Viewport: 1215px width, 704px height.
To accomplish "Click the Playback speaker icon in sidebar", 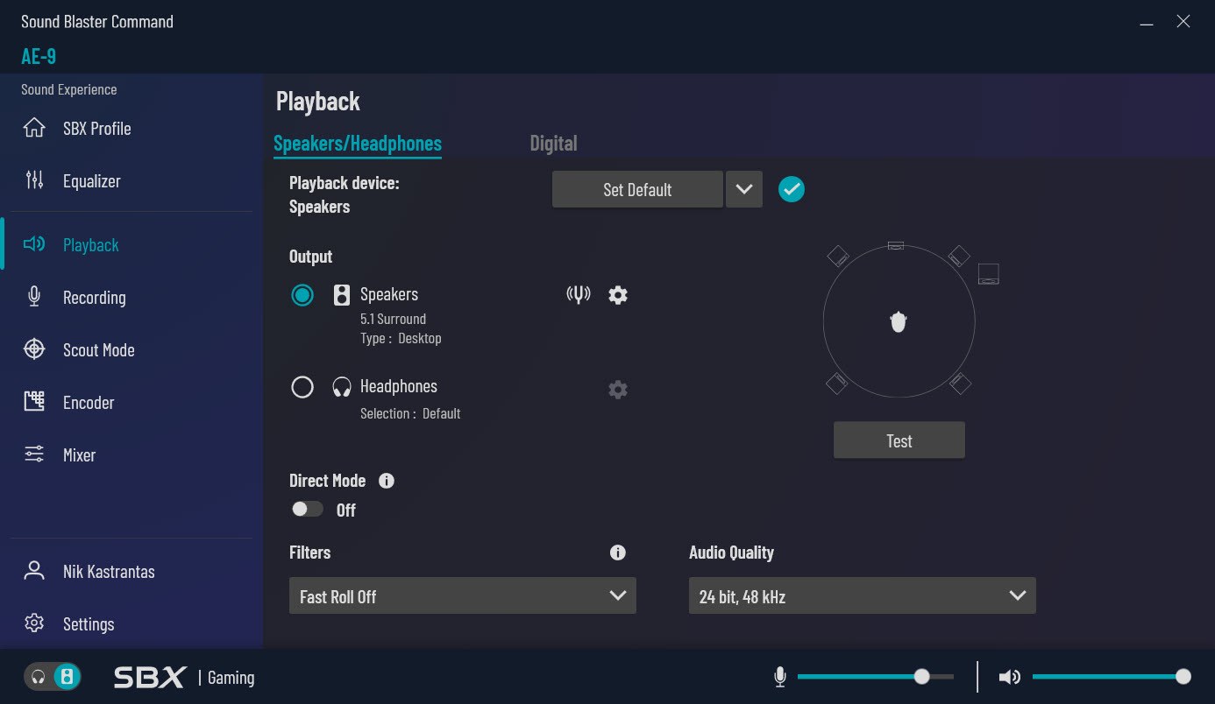I will 34,244.
